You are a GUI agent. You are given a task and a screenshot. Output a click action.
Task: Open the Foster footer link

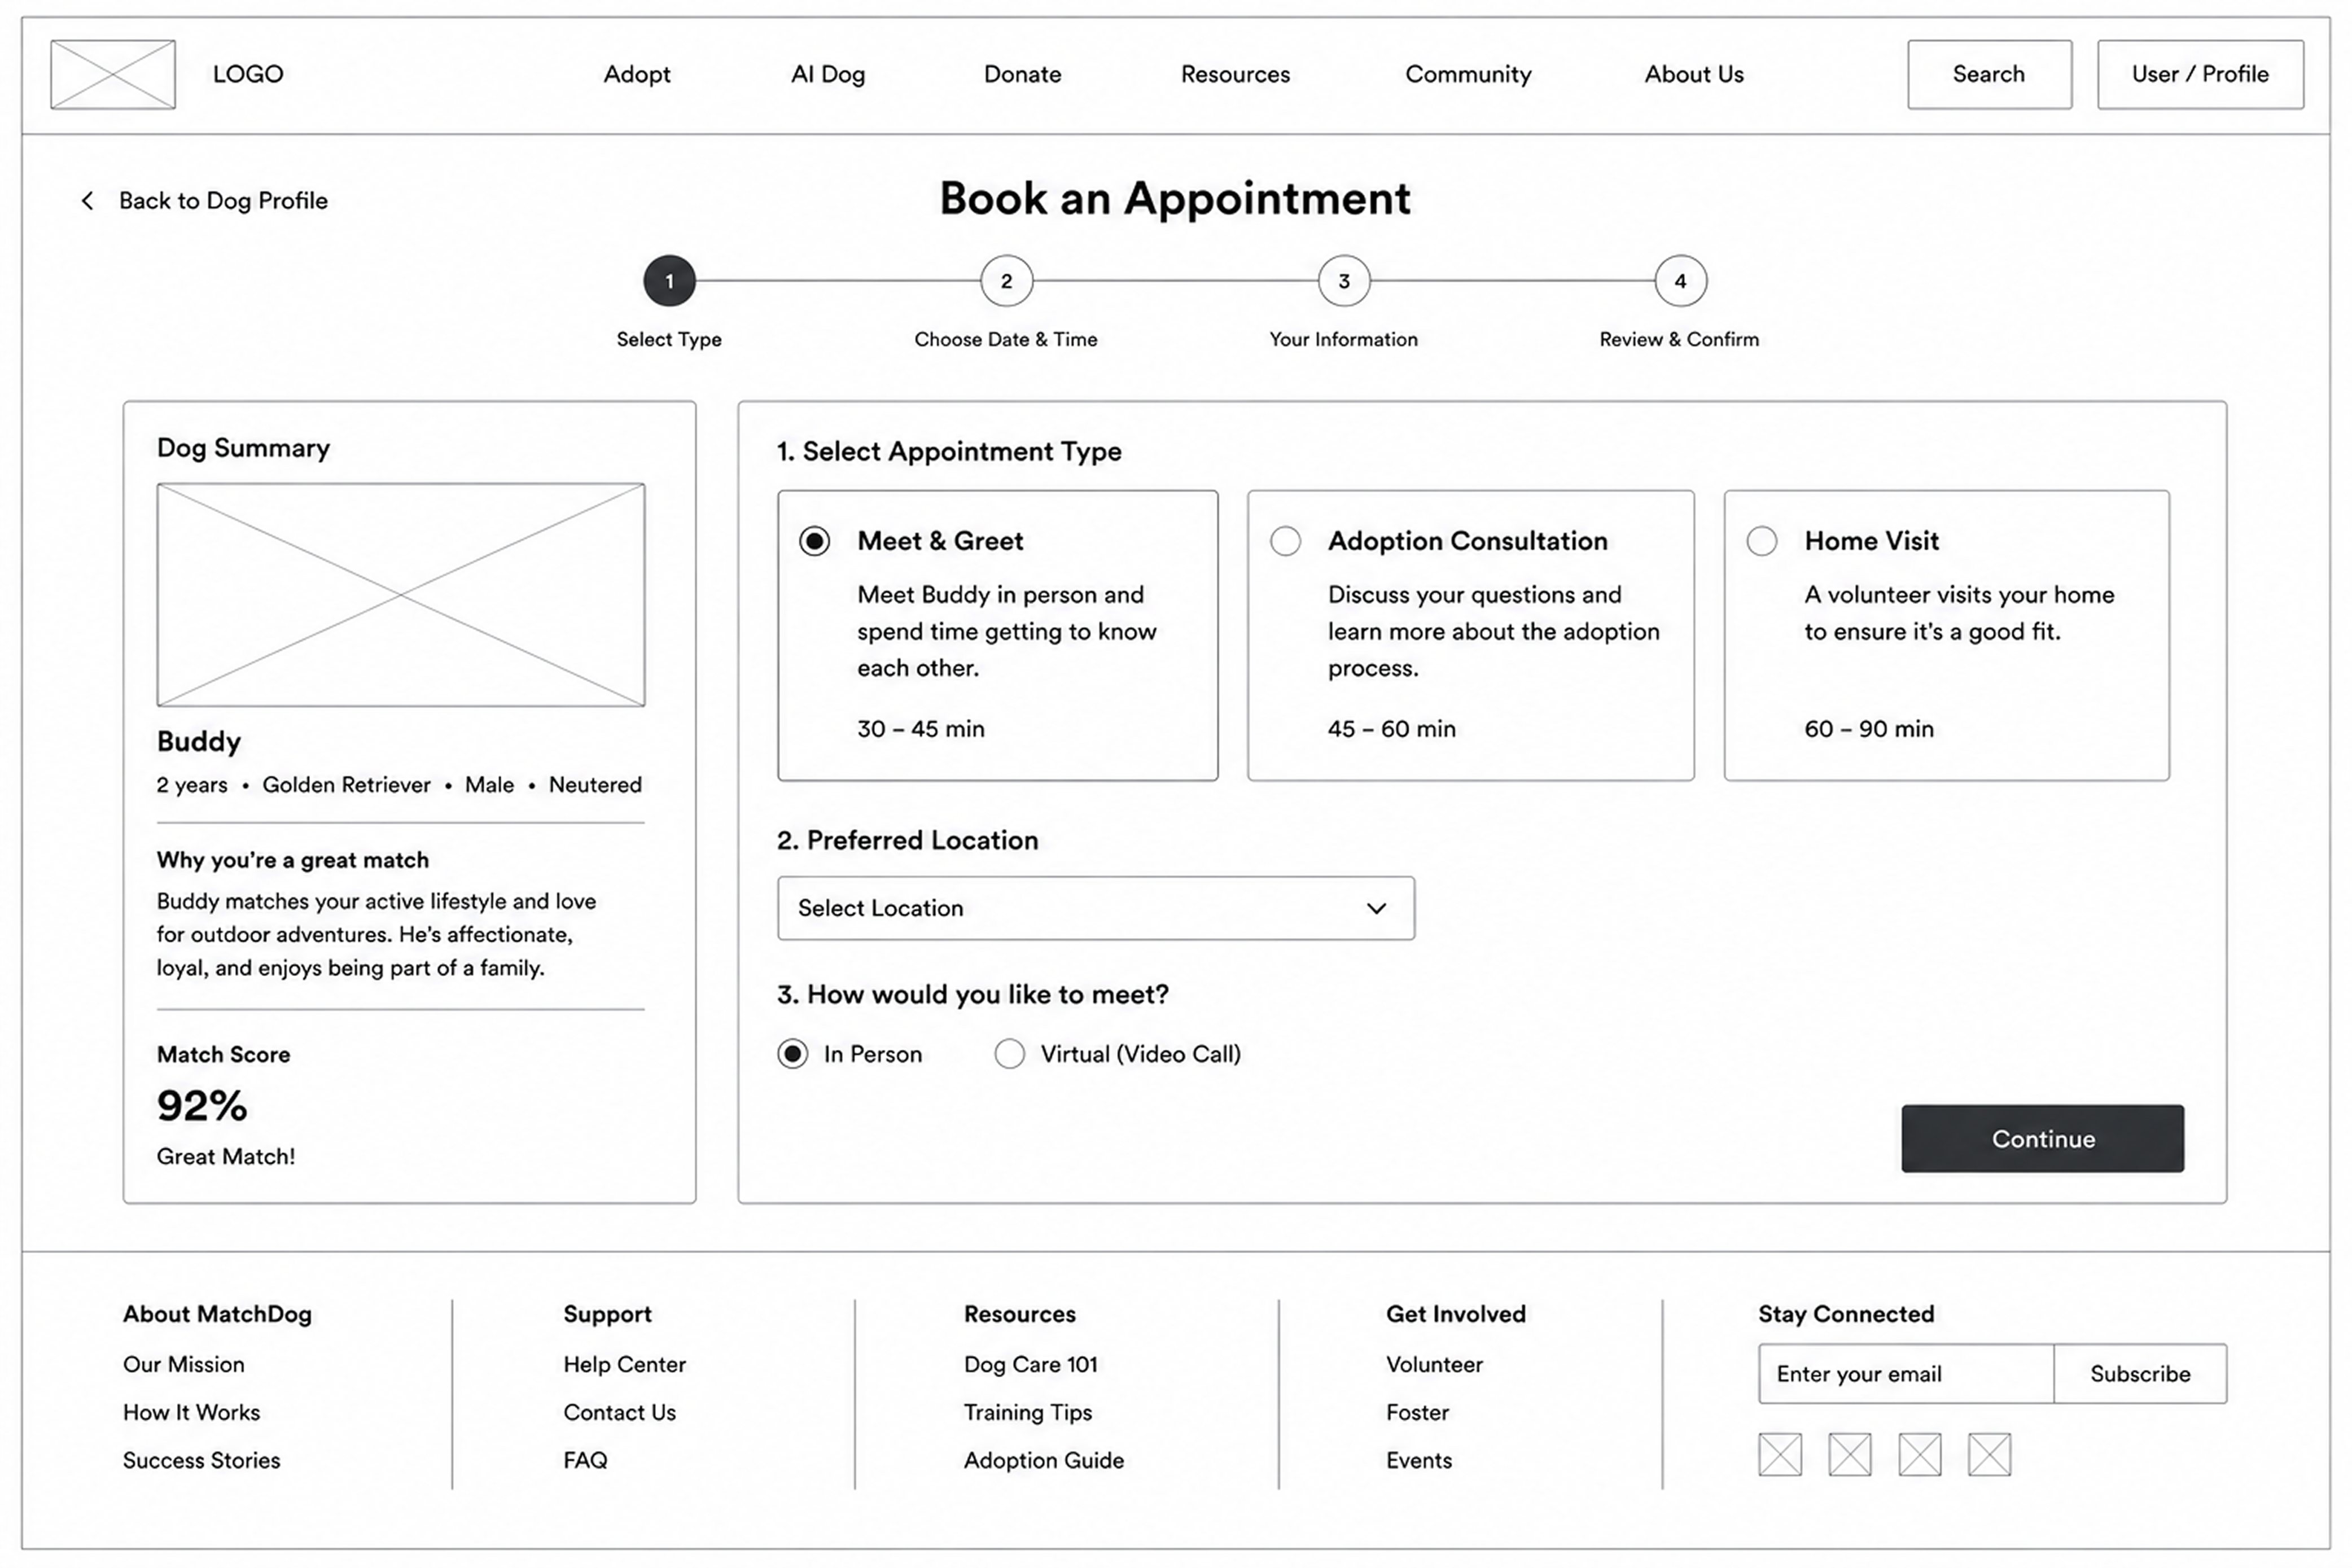(1418, 1413)
